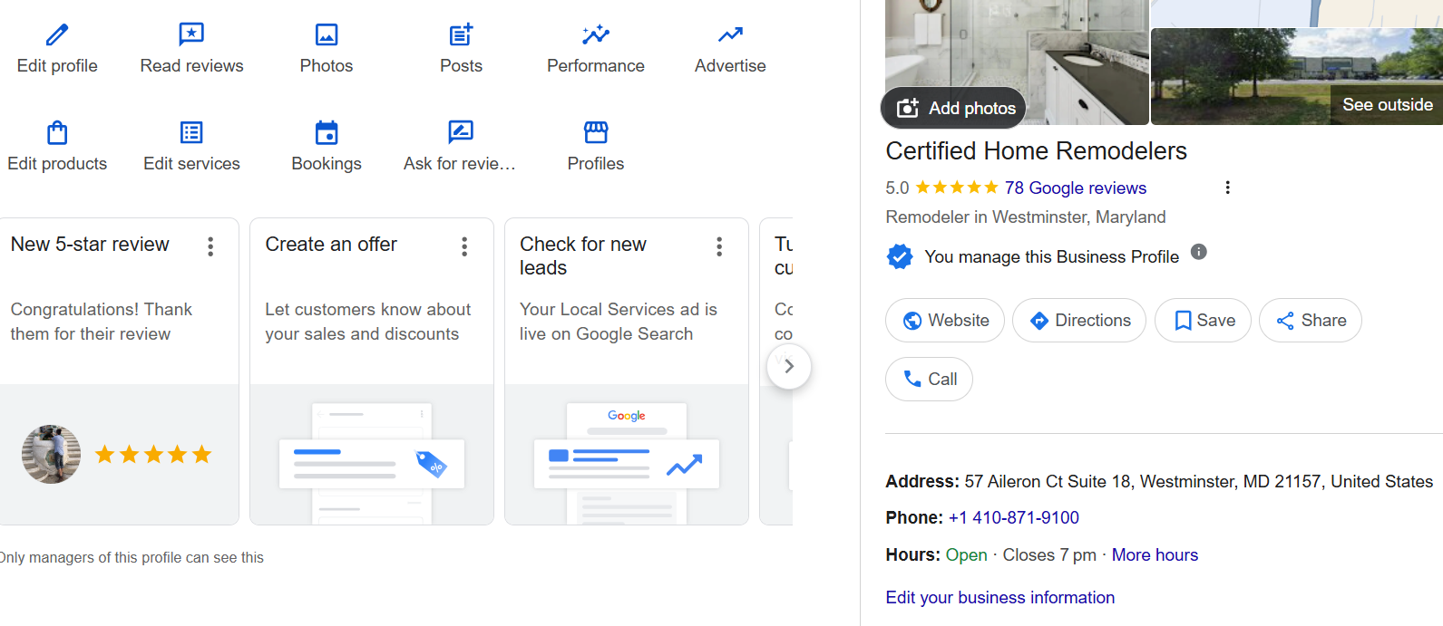Click reviewer avatar on 5-star review card
Viewport: 1443px width, 626px height.
click(x=51, y=454)
